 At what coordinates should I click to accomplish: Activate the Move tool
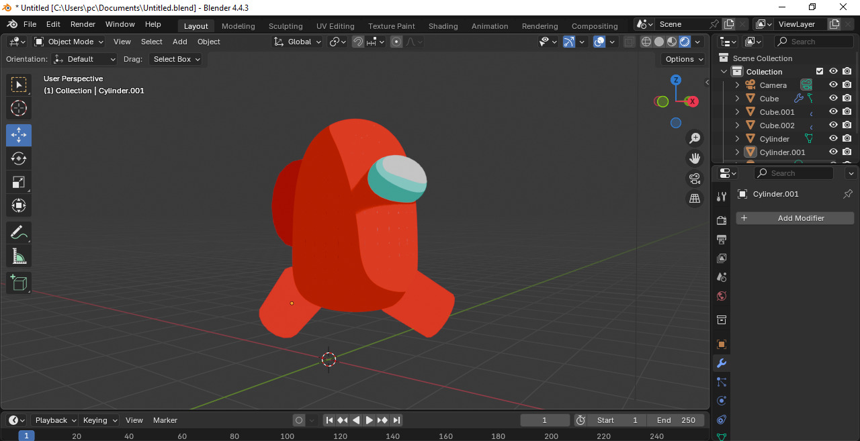19,136
